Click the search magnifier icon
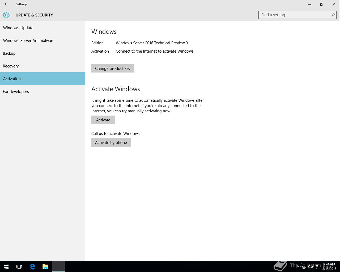Viewport: 340px width, 272px height. [x=333, y=15]
